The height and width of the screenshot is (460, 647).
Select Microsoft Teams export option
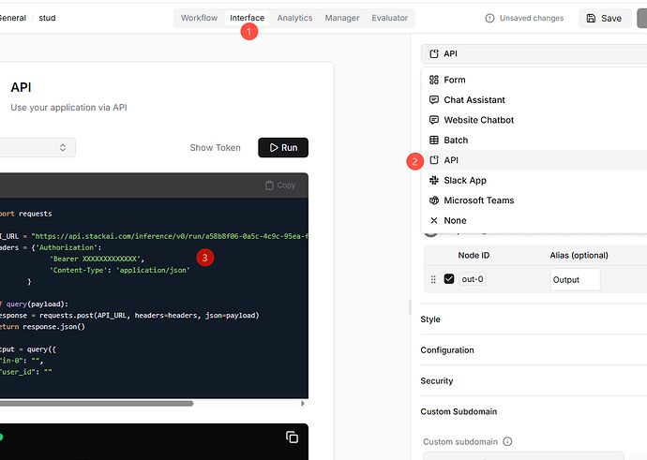pos(534,200)
